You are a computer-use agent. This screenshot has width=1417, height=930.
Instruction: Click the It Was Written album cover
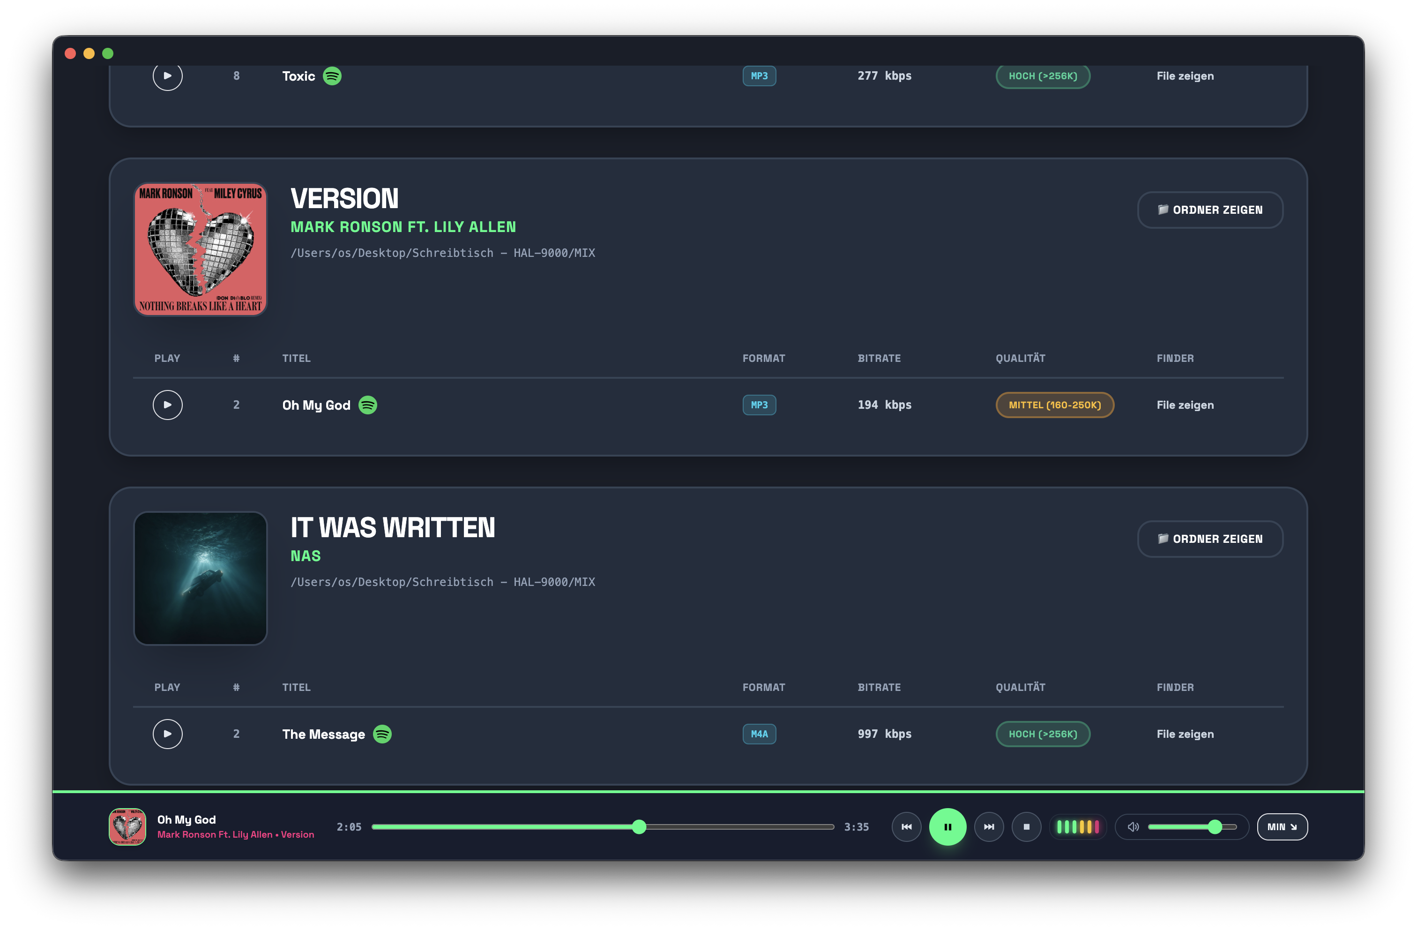click(201, 578)
